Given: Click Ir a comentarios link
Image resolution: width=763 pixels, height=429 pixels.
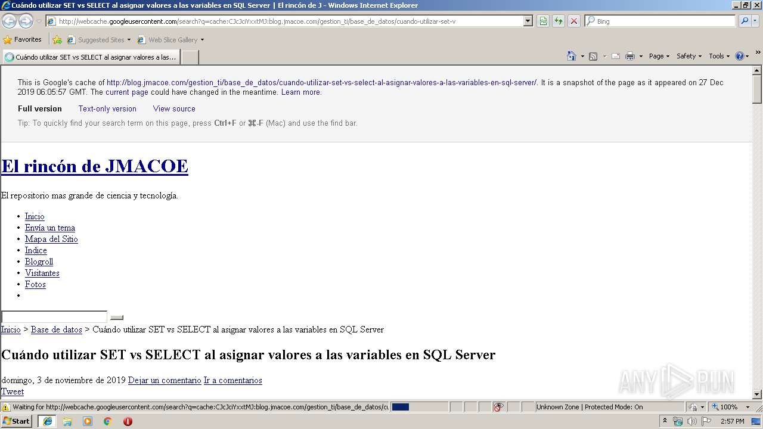Looking at the screenshot, I should [x=233, y=380].
